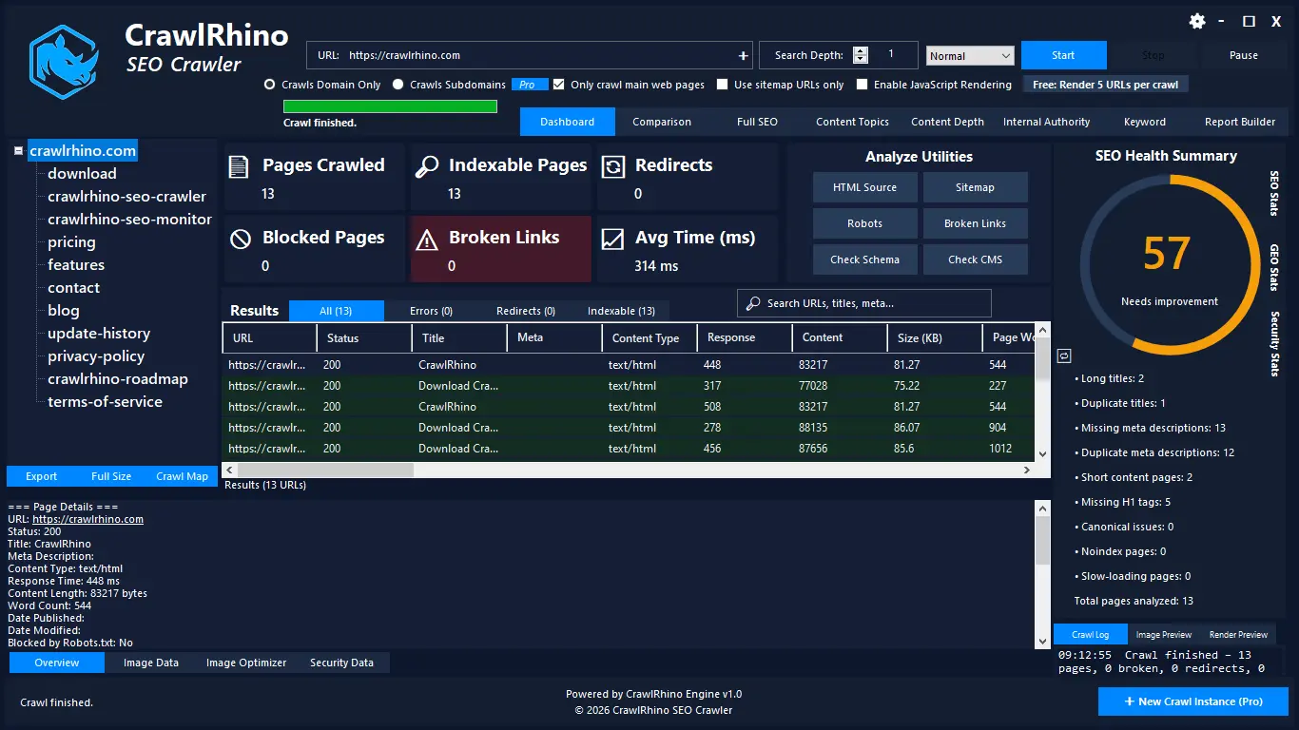Filter results by Indexable (13)
This screenshot has width=1299, height=730.
(621, 311)
